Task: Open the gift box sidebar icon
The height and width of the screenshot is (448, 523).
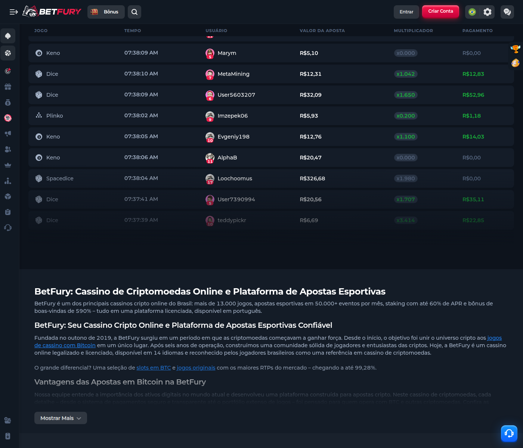Action: pos(8,87)
